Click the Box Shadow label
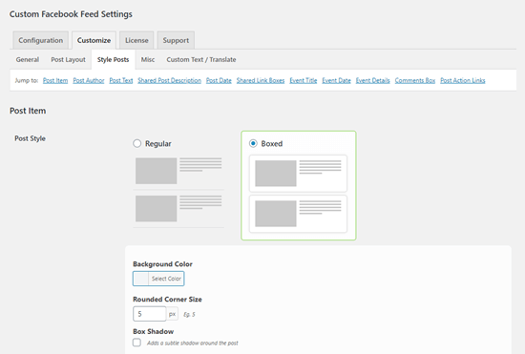The height and width of the screenshot is (354, 525). (153, 331)
